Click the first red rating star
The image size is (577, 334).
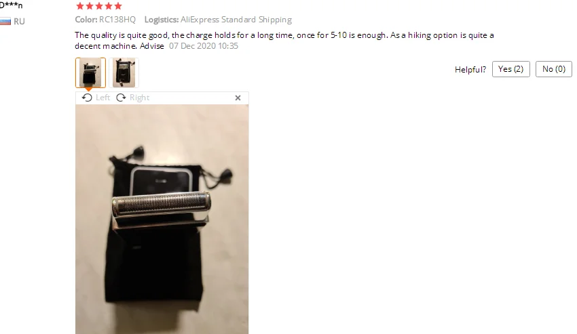point(80,6)
